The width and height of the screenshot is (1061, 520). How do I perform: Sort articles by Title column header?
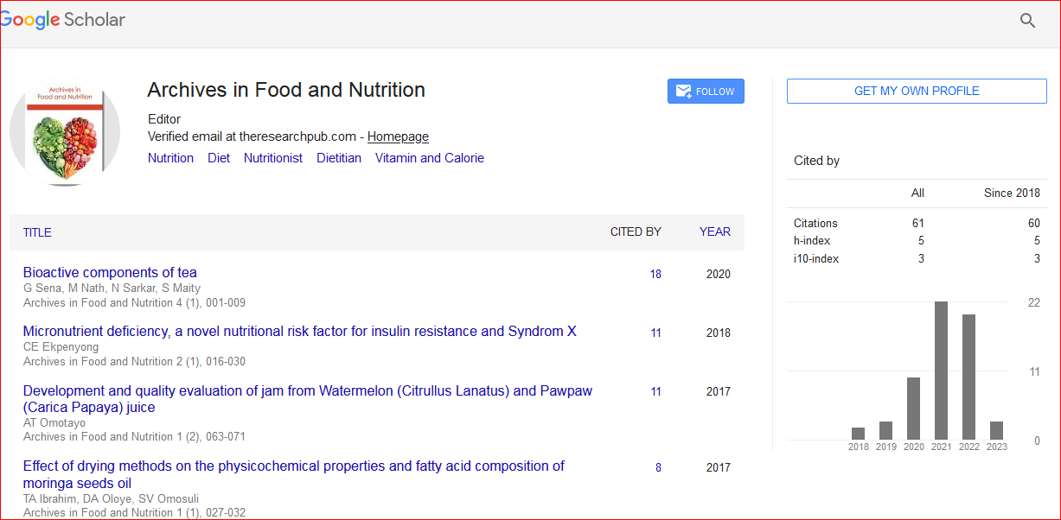(37, 232)
